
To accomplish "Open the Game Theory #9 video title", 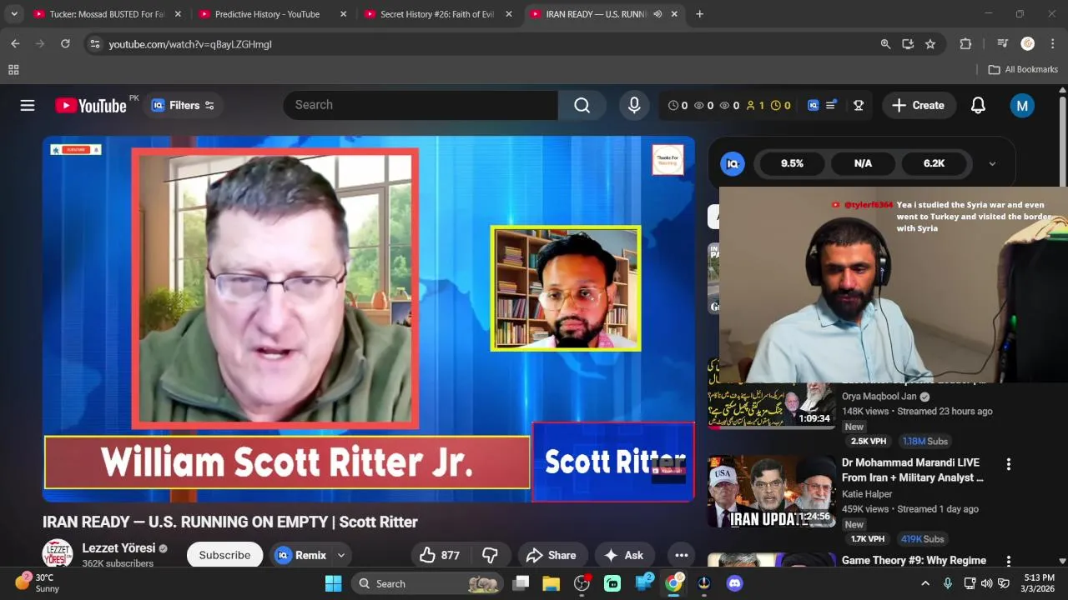I will [x=914, y=561].
